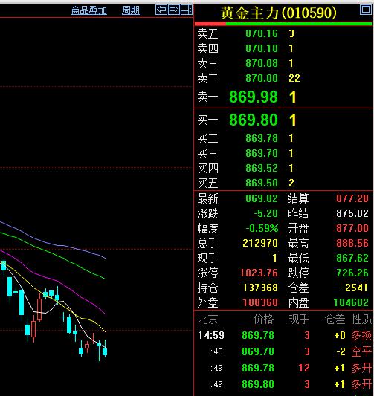
Task: Select the 买一 price 869.80
Action: pos(254,120)
